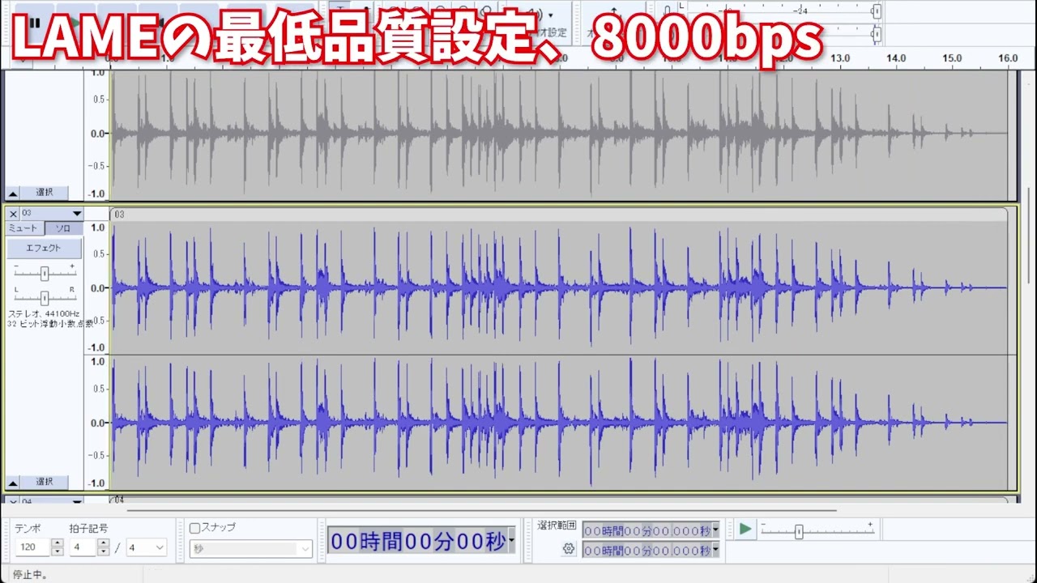Adjust track 03 L/R pan slider knob
This screenshot has height=583, width=1037.
point(45,297)
